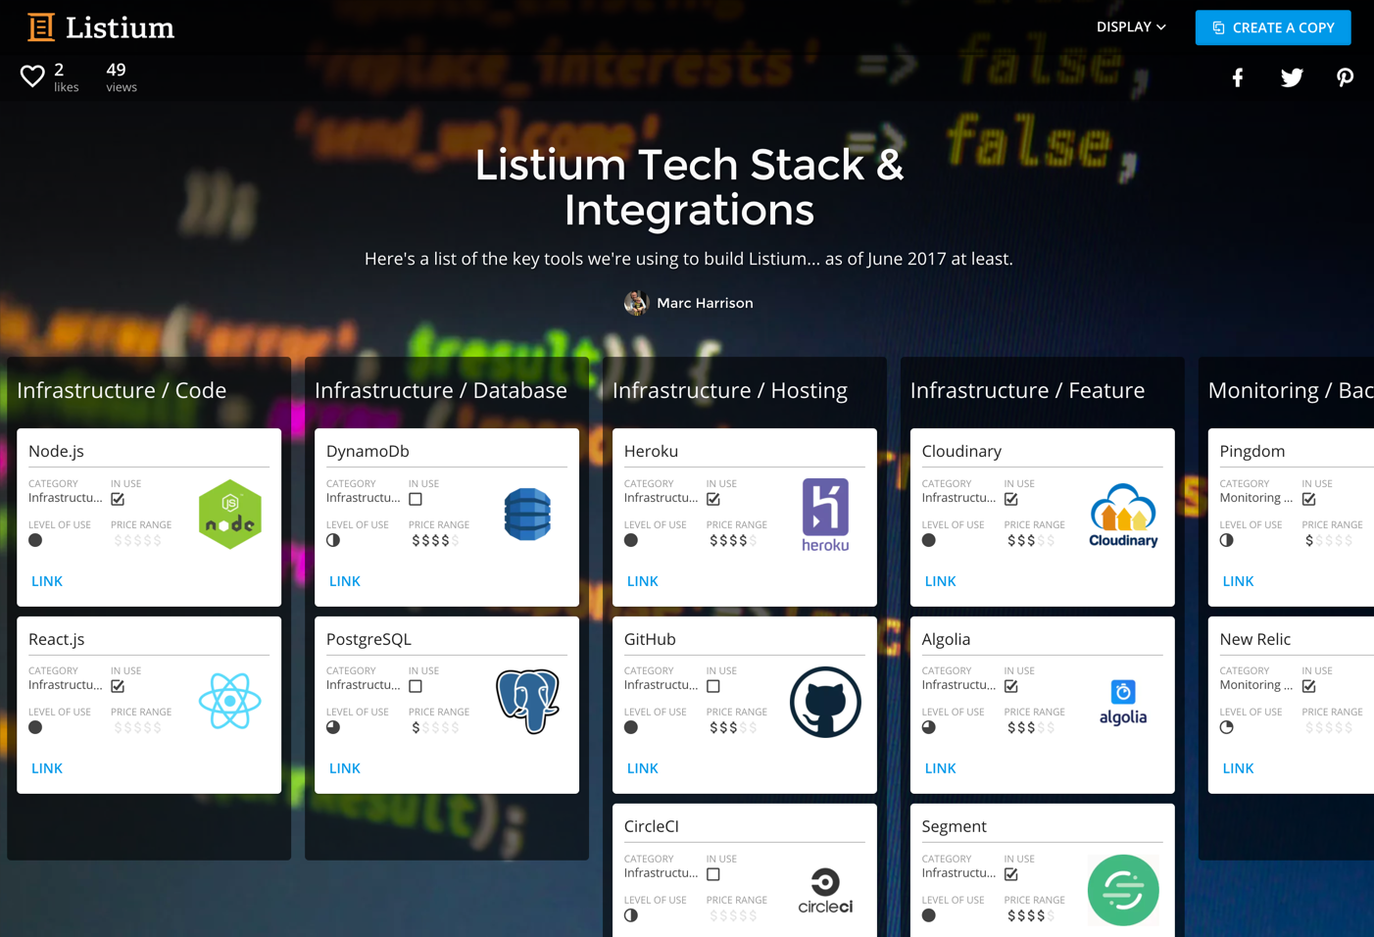Click the CircleCI logo
1374x937 pixels.
point(825,891)
